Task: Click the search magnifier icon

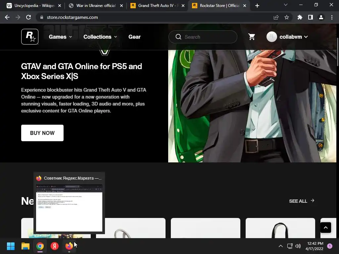Action: pos(178,37)
